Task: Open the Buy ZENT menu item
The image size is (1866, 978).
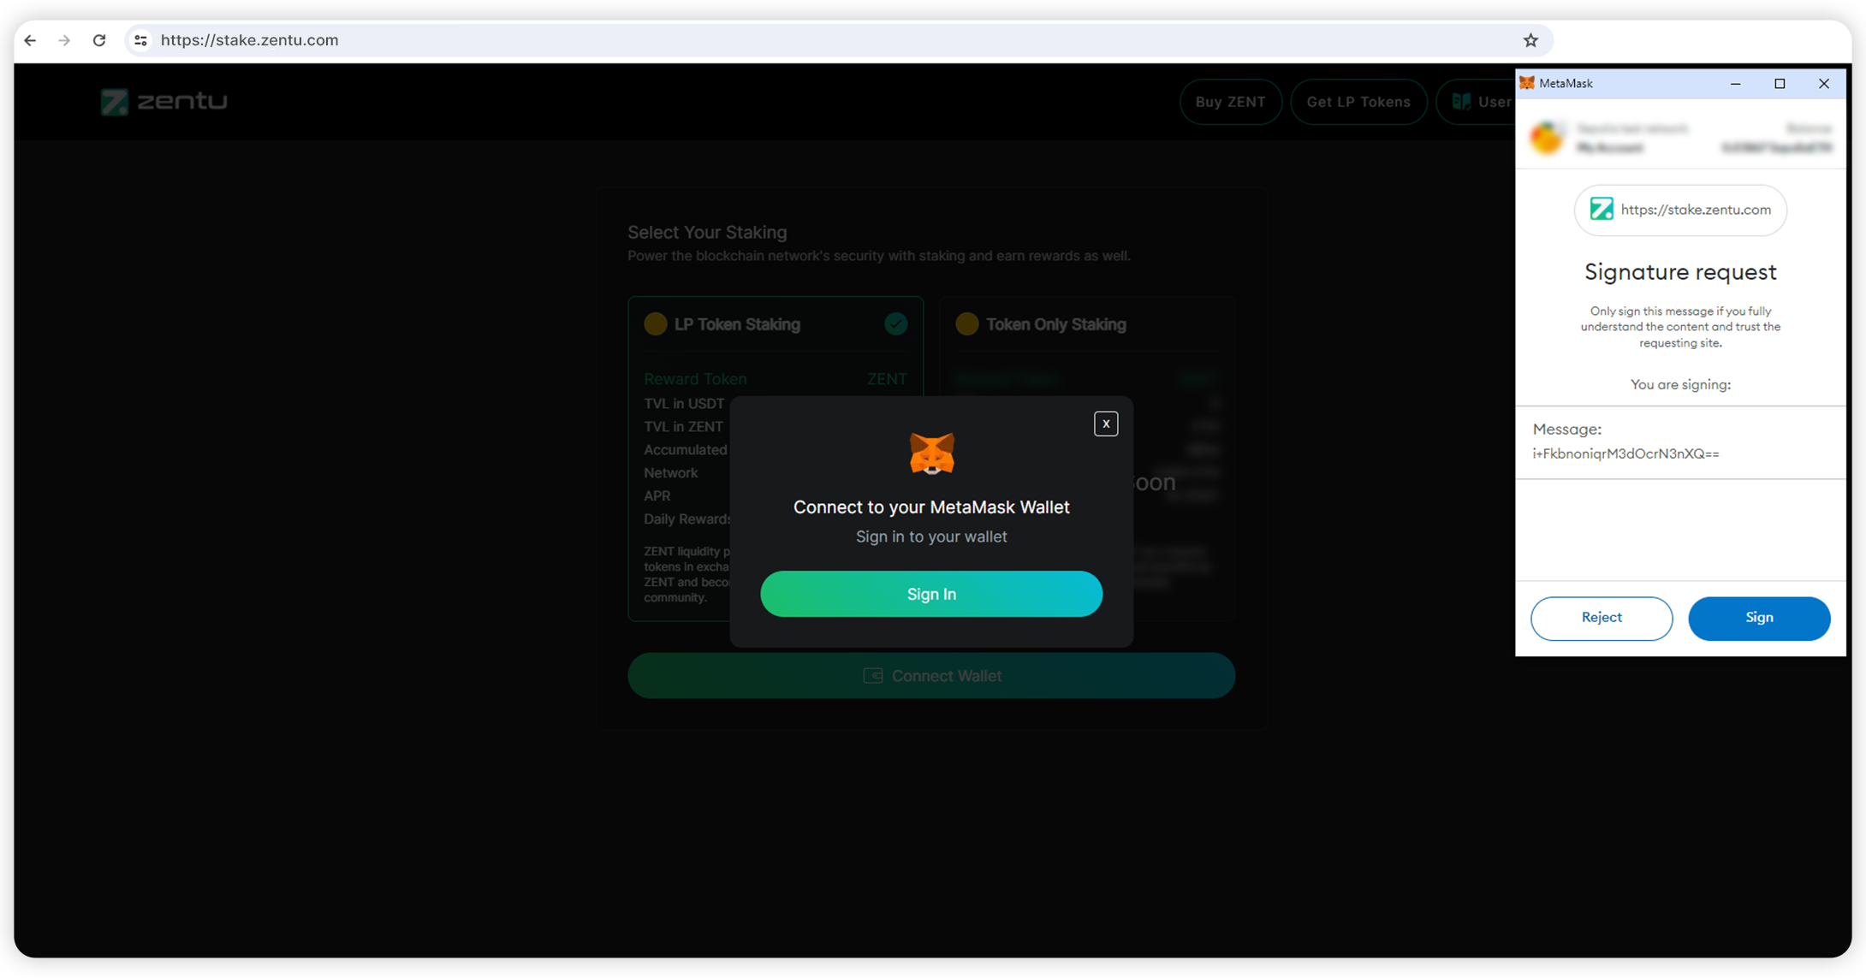Action: [1230, 102]
